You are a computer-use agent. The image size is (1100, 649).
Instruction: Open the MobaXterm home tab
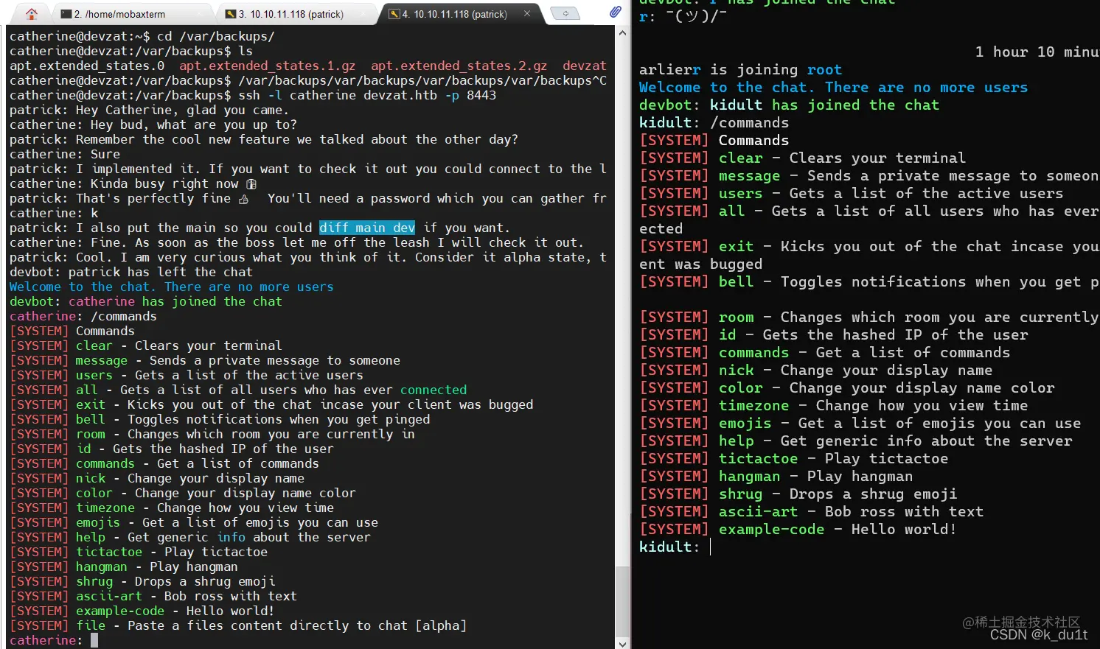tap(31, 13)
